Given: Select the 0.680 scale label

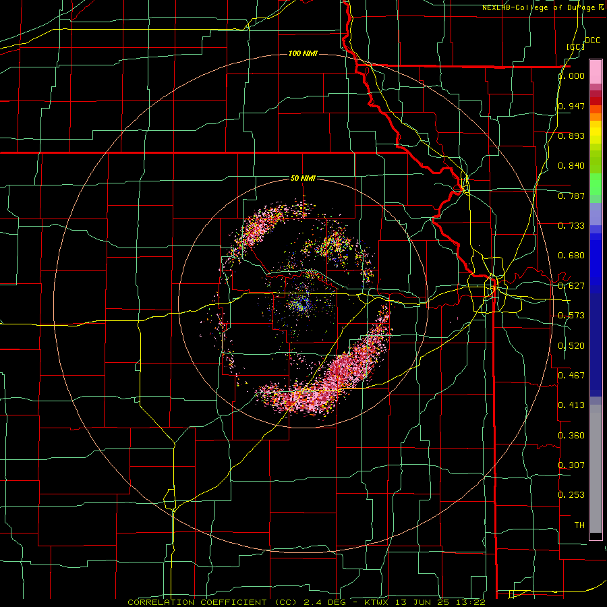Looking at the screenshot, I should point(571,256).
